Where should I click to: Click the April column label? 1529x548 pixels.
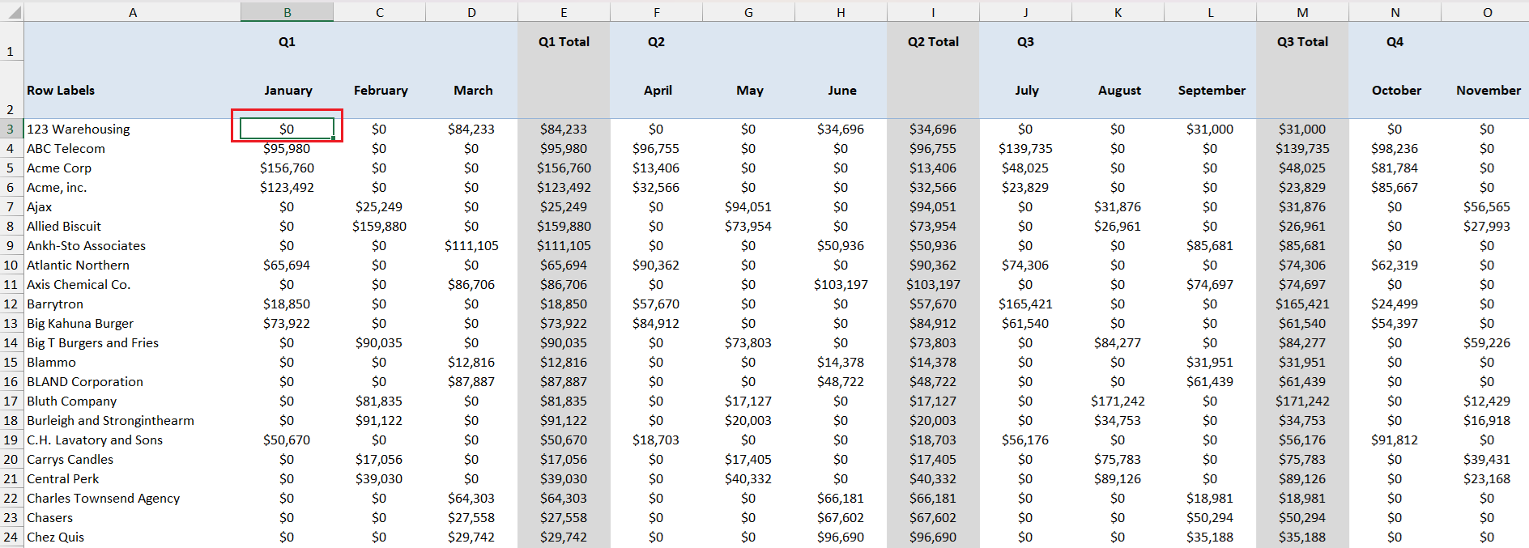pyautogui.click(x=658, y=90)
